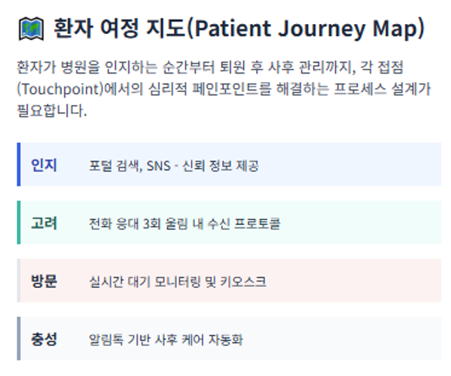Select the 포털 검색, SNS 신뢰 정보 제공 text
Viewport: 451px width, 376px height.
[174, 166]
